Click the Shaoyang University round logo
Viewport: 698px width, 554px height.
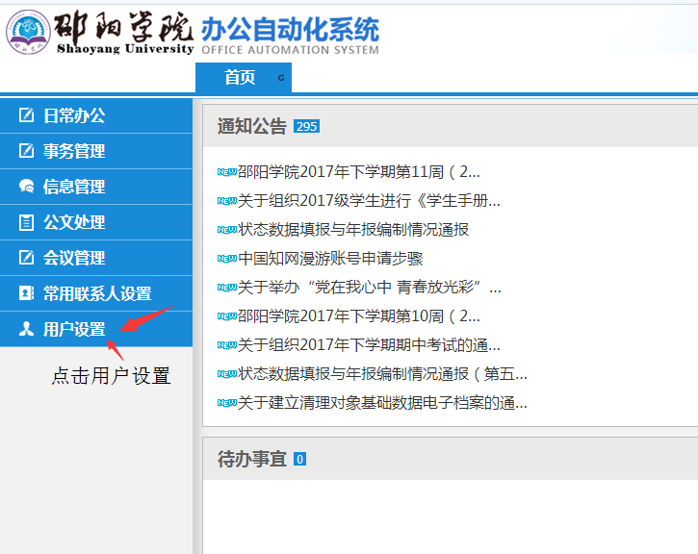point(29,32)
